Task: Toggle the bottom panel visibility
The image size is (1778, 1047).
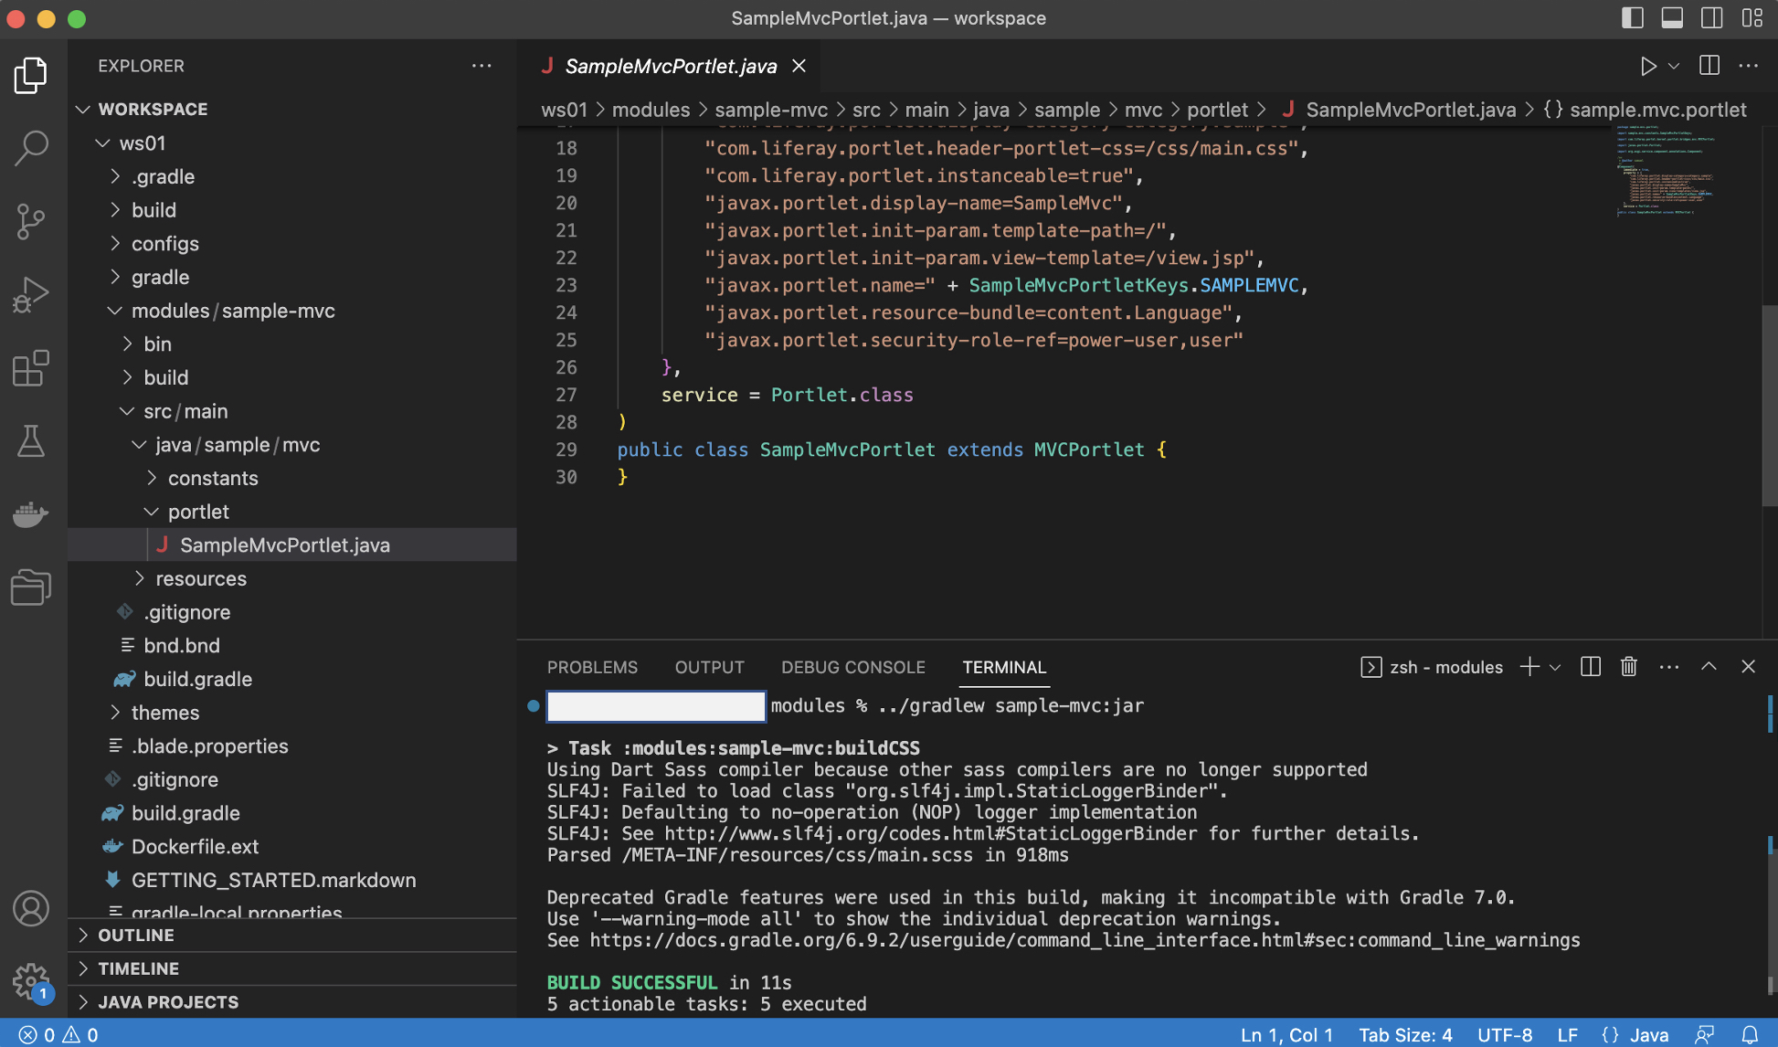Action: [x=1672, y=17]
